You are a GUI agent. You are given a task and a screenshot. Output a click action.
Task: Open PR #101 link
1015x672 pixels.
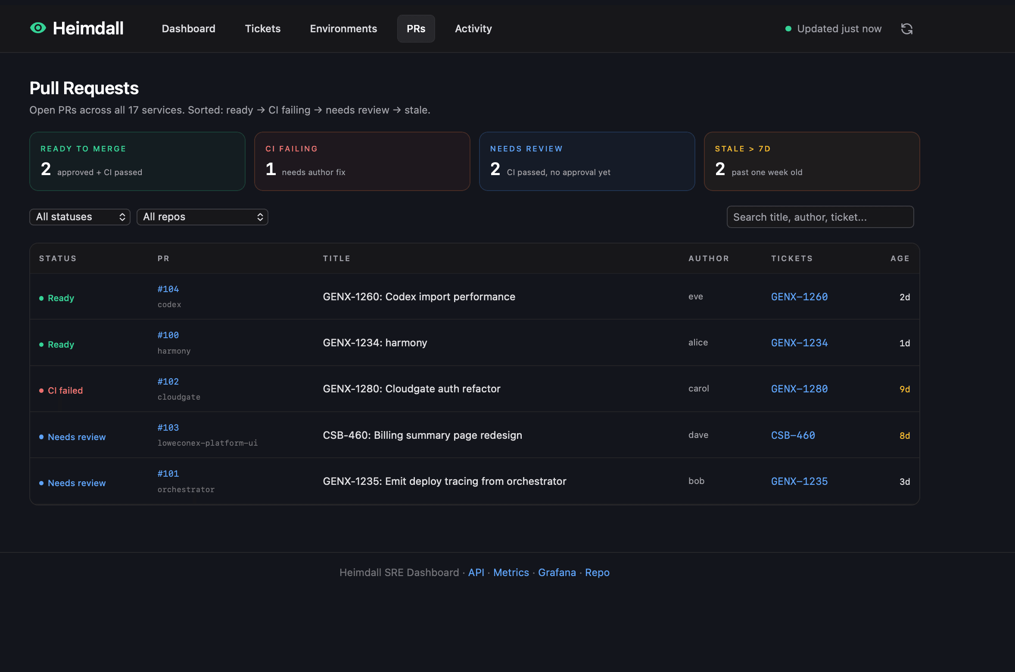[168, 474]
